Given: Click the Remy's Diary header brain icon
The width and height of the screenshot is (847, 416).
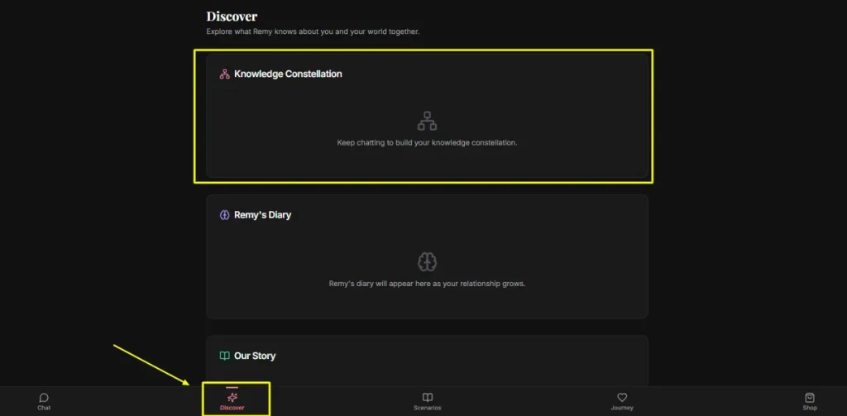Looking at the screenshot, I should point(224,215).
